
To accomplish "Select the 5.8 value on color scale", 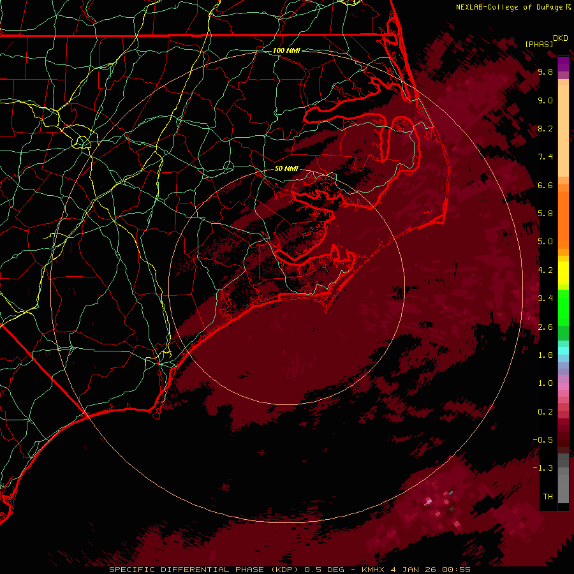I will pyautogui.click(x=545, y=214).
